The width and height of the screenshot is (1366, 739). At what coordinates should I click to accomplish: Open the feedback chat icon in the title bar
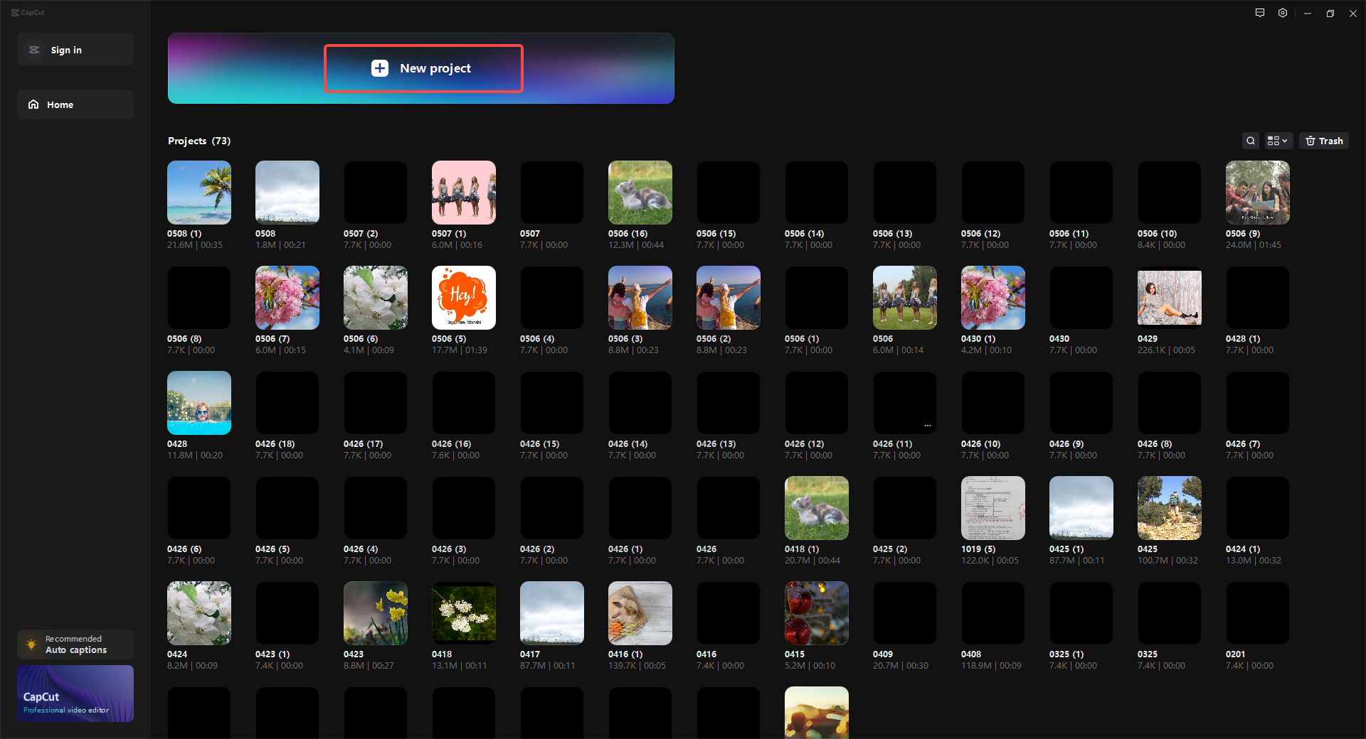click(x=1259, y=13)
